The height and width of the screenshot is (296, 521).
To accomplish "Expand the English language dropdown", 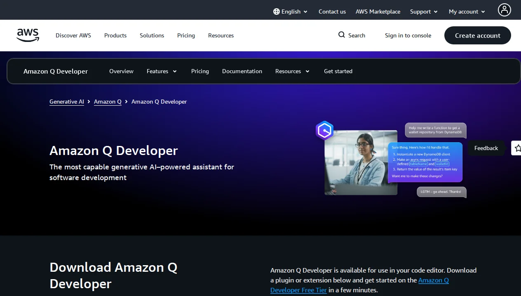I will coord(291,12).
